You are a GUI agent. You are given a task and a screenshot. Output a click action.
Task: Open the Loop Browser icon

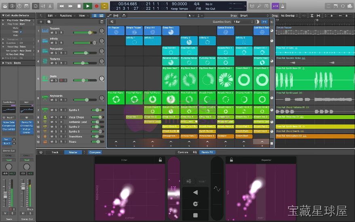tap(343, 6)
